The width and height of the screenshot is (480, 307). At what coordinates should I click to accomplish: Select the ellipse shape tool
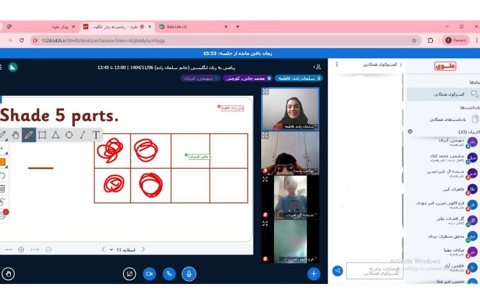(69, 135)
